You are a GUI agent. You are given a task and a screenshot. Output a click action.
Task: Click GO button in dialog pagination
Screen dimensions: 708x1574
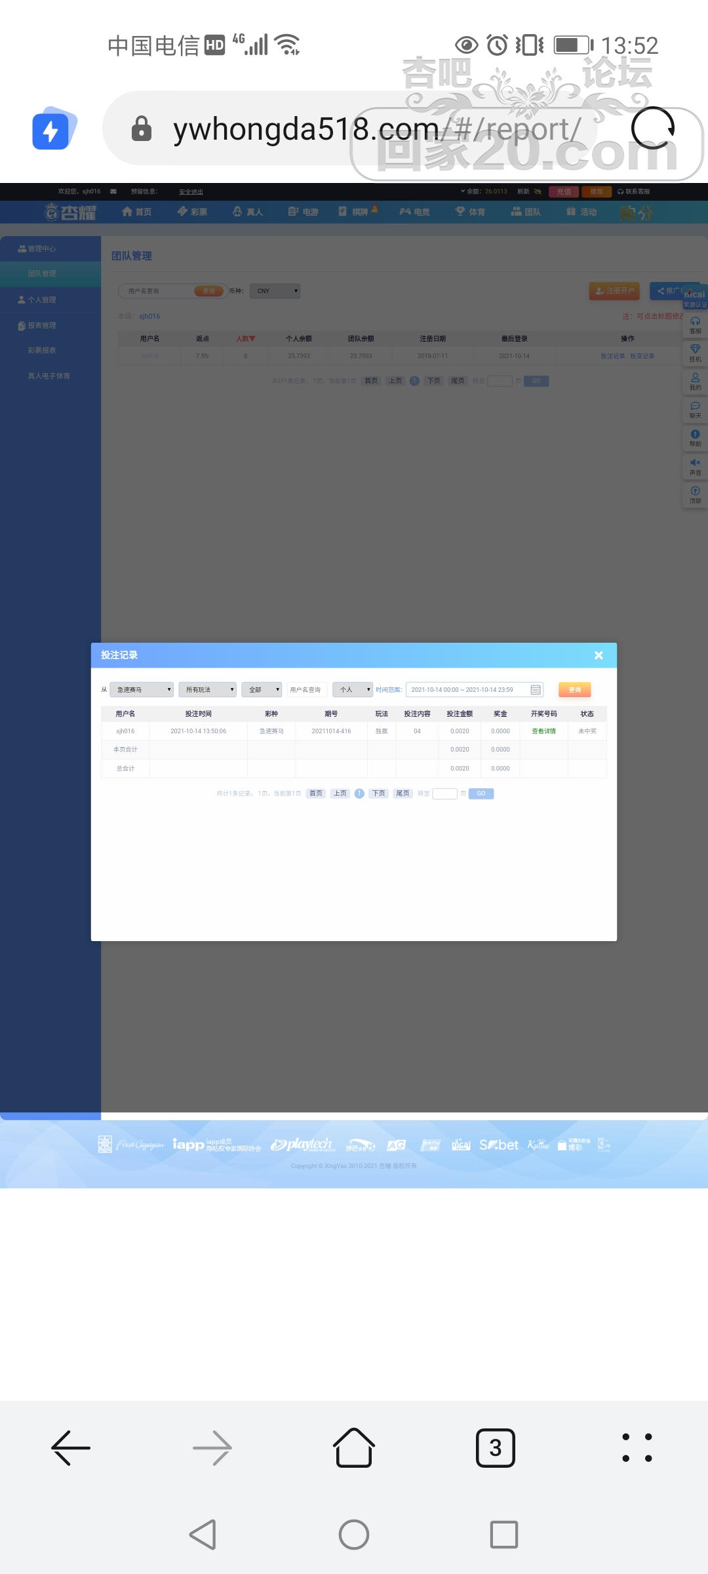tap(481, 794)
